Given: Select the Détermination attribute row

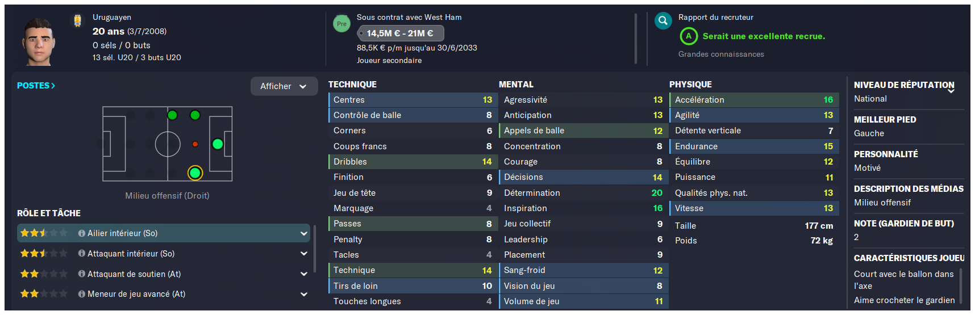Looking at the screenshot, I should pyautogui.click(x=583, y=193).
